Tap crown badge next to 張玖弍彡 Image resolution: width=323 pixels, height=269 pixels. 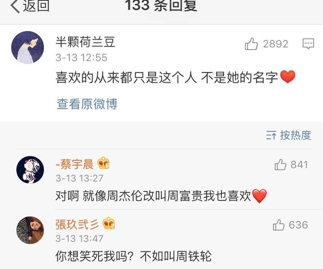tap(109, 223)
